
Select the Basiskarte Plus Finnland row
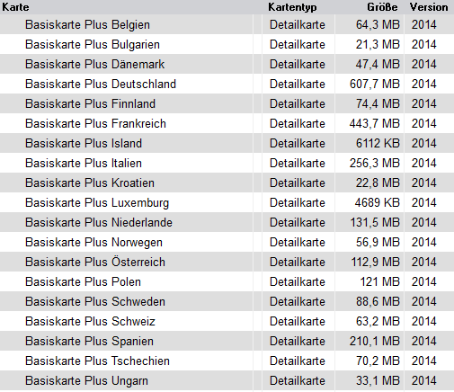point(227,103)
